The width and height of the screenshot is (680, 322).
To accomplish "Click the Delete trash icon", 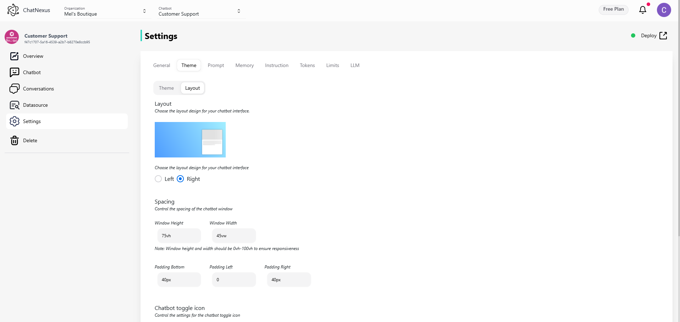I will pos(14,140).
